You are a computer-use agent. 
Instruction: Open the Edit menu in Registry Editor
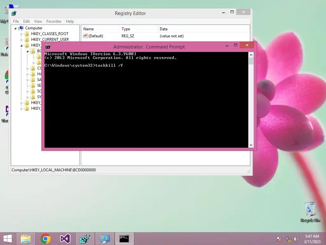[26, 21]
